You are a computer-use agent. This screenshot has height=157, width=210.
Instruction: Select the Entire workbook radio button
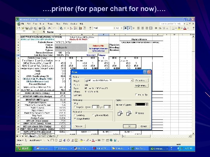coord(93,115)
